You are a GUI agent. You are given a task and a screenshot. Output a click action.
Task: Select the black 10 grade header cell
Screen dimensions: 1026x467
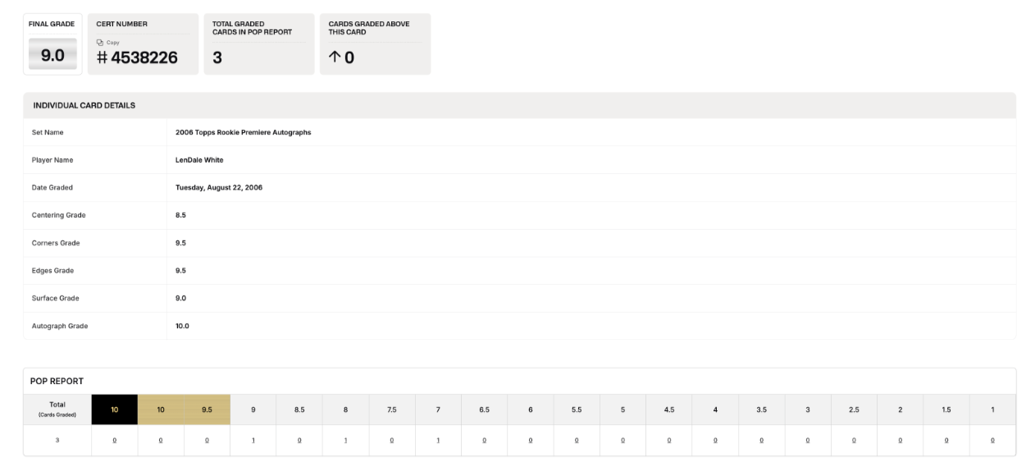114,409
